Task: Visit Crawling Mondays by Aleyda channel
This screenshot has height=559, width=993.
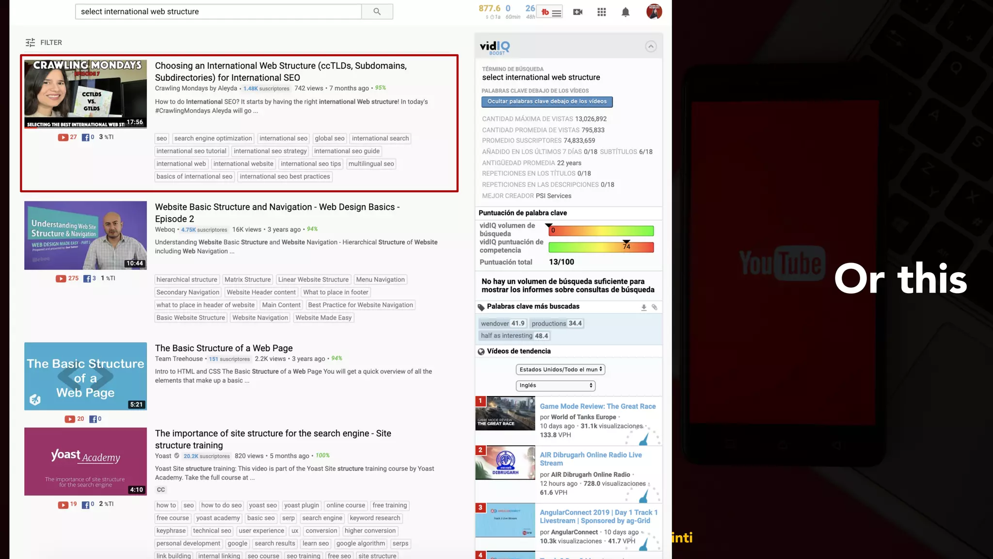Action: tap(196, 88)
